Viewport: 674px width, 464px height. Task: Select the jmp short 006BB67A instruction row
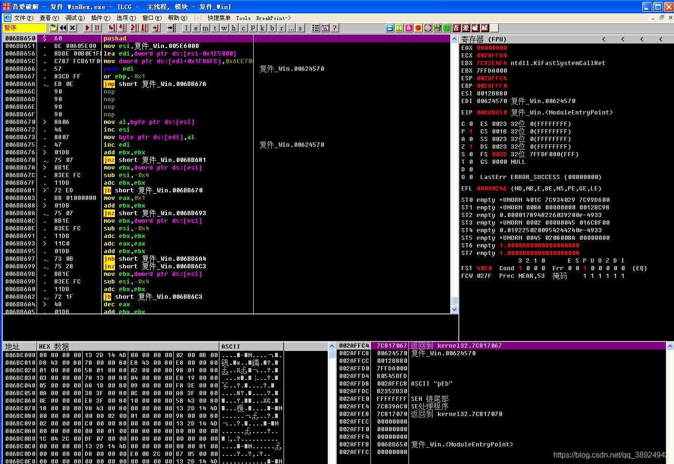(227, 84)
